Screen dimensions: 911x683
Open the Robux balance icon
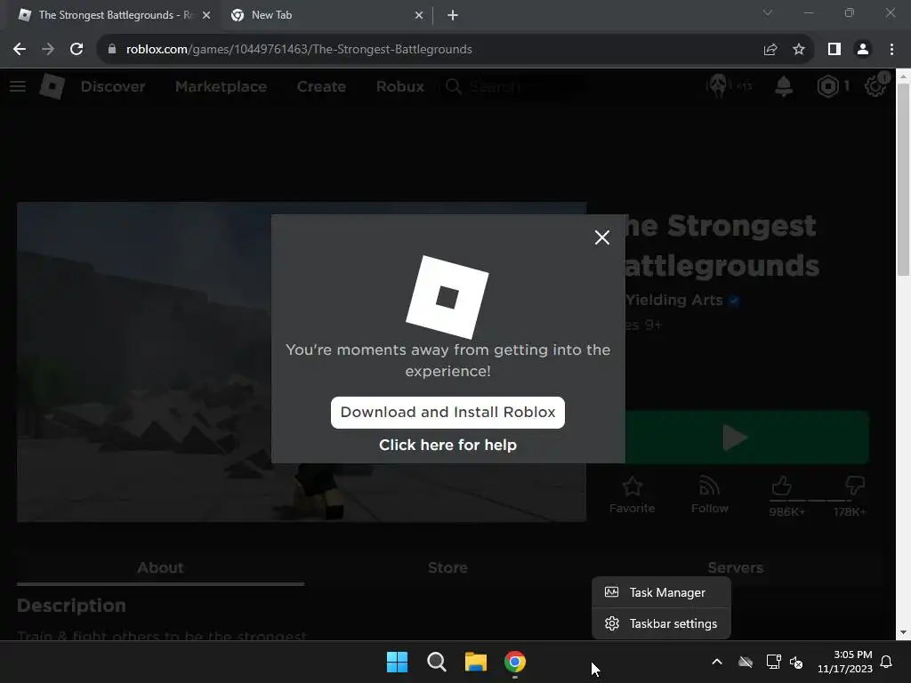828,86
